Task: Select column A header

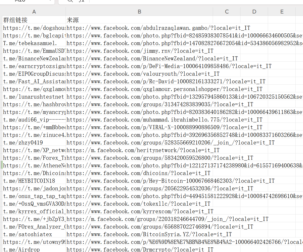Action: coord(34,12)
